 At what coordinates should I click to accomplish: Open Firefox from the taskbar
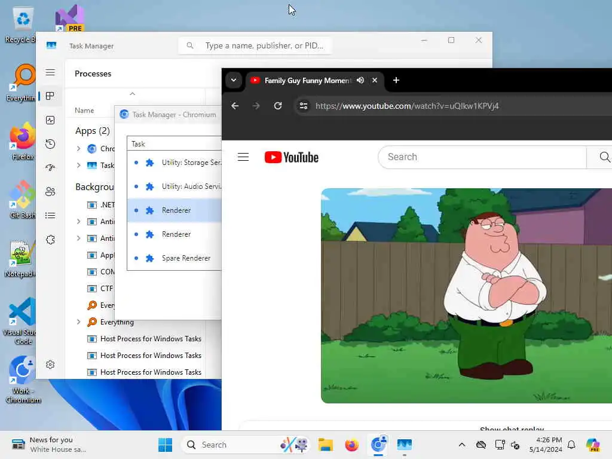point(351,445)
